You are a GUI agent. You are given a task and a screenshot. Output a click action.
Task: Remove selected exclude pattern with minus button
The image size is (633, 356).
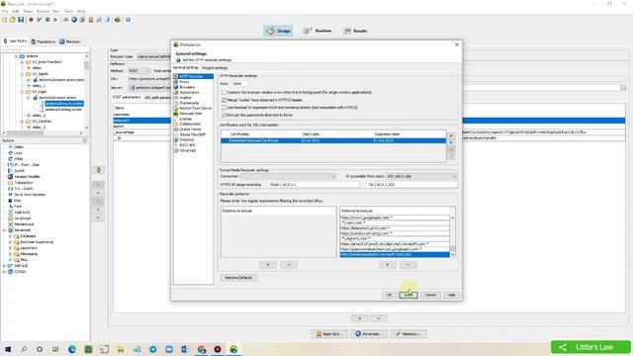click(x=408, y=265)
